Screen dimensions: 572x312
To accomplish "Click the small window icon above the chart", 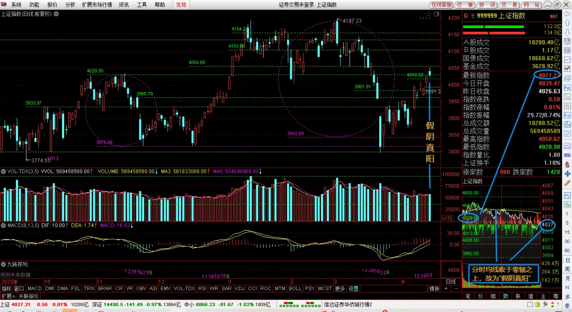I will tap(436, 14).
